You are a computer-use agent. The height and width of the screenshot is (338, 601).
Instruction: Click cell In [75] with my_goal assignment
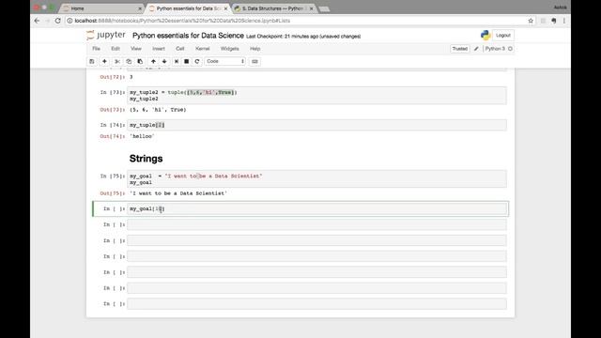click(316, 179)
